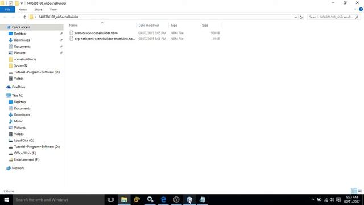
Task: Open the scenebuildercss folder
Action: [25, 59]
